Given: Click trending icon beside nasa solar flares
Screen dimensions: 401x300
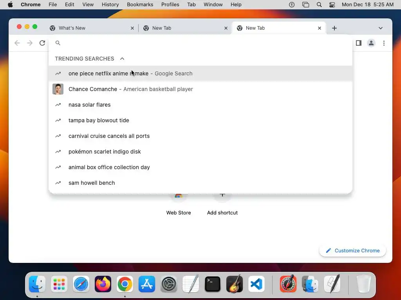Looking at the screenshot, I should coord(58,105).
